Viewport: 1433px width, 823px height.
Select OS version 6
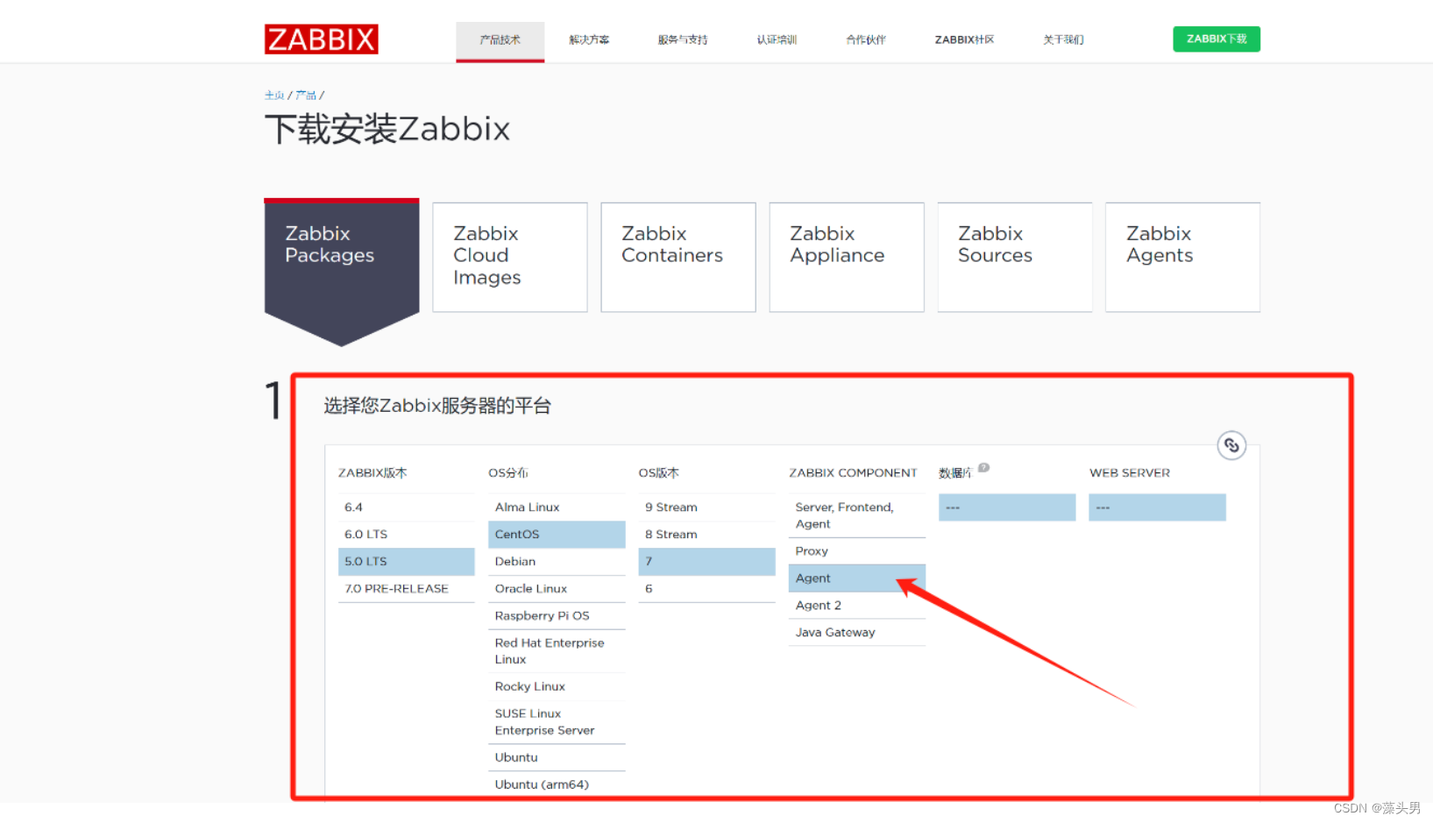coord(706,589)
